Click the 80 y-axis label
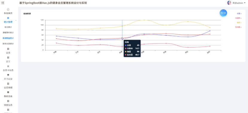The width and height of the screenshot is (248, 113). (x=42, y=30)
